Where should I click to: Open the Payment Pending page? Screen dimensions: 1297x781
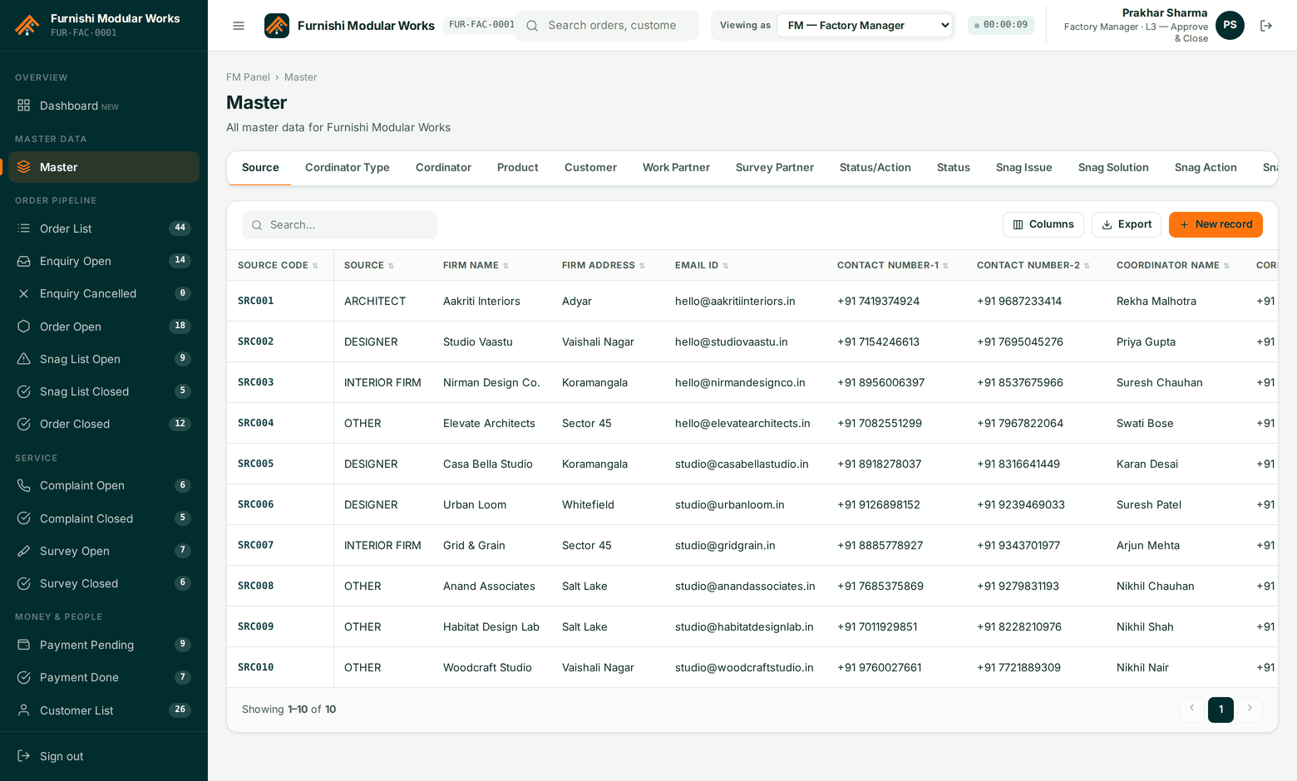[104, 645]
